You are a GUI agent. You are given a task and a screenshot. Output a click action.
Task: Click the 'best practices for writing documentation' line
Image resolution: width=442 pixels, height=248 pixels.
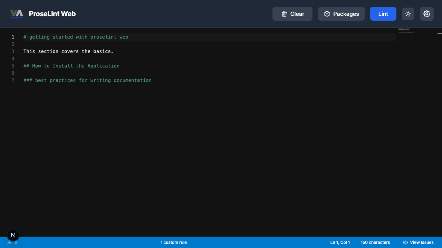click(x=93, y=80)
